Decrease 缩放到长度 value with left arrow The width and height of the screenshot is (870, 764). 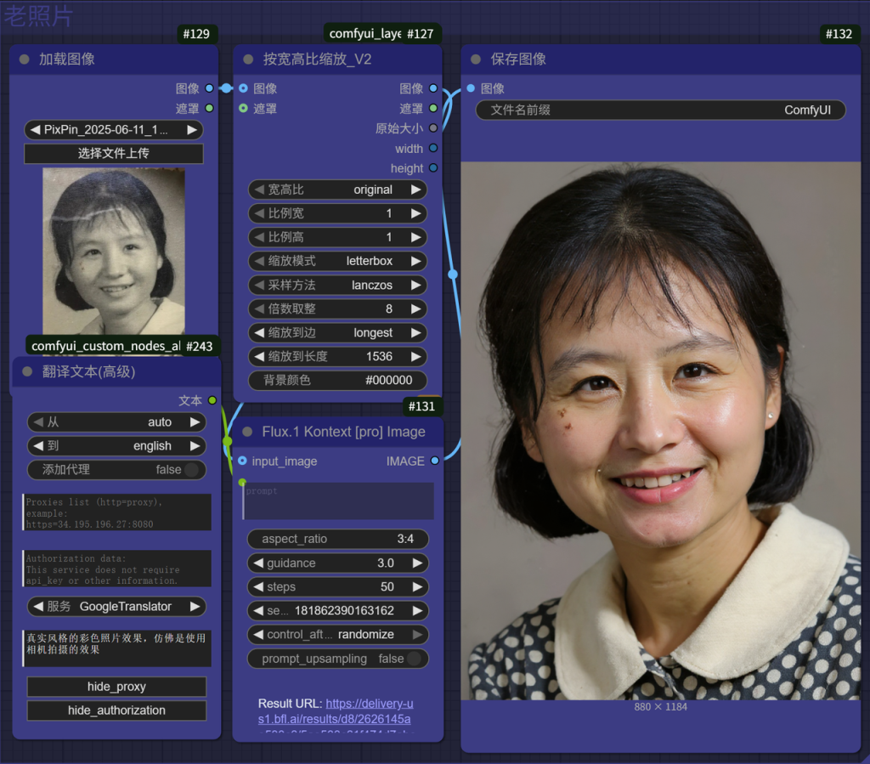click(259, 356)
